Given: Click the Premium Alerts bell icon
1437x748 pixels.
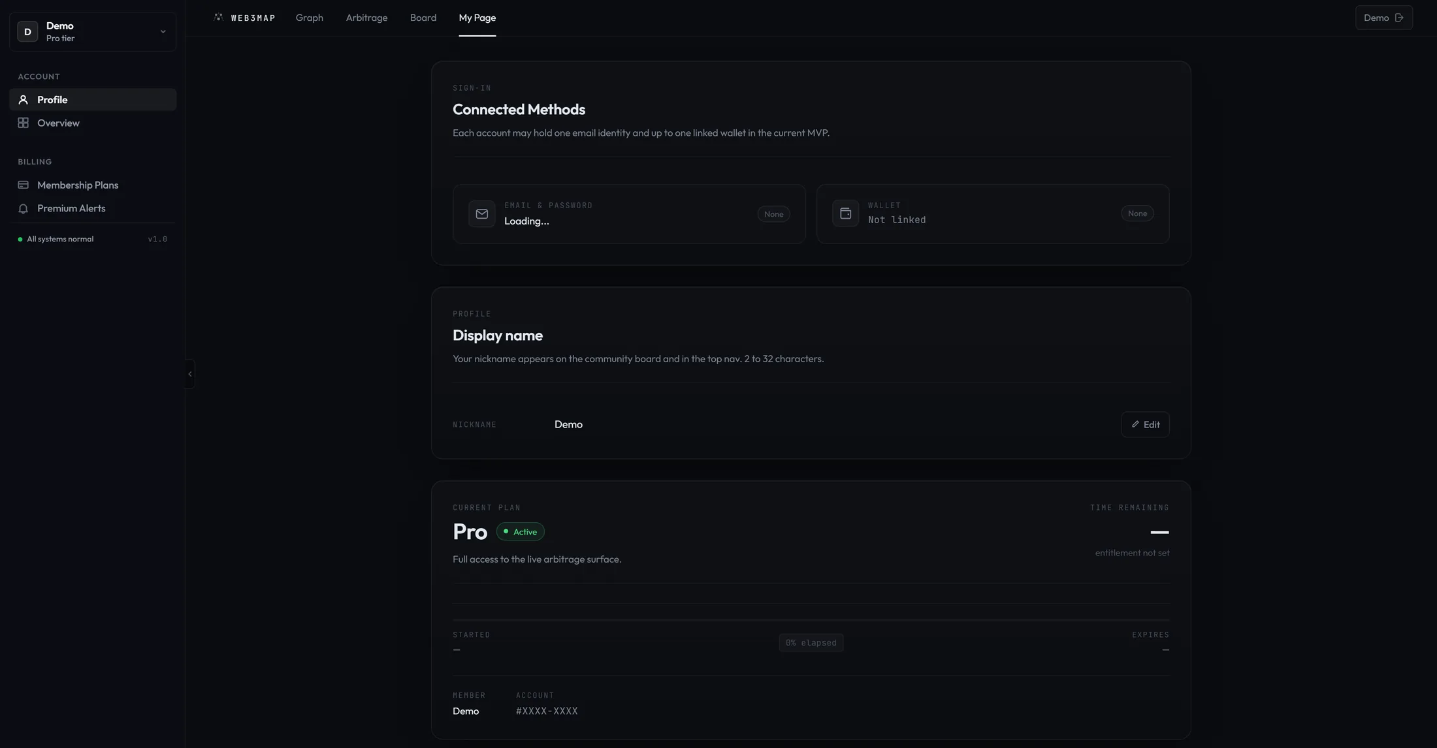Looking at the screenshot, I should click(23, 208).
